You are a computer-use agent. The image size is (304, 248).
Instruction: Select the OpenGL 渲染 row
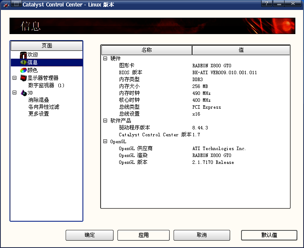[x=133, y=155]
